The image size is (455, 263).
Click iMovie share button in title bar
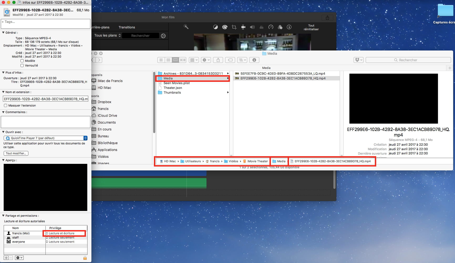coord(327,18)
